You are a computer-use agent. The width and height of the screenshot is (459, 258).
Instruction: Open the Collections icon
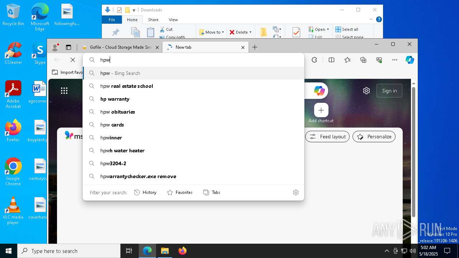click(x=363, y=60)
